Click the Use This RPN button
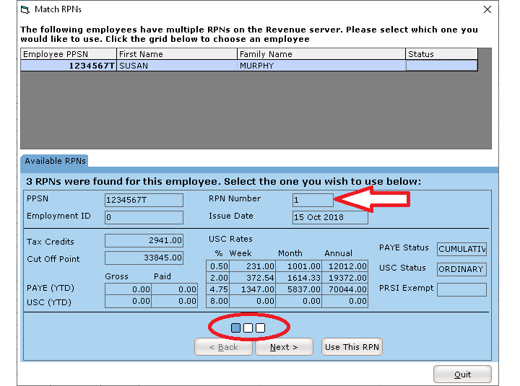The image size is (520, 386). pos(352,347)
